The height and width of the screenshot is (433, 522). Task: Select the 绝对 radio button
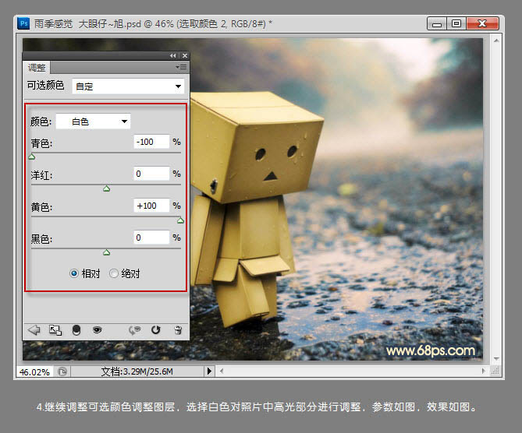tap(113, 273)
